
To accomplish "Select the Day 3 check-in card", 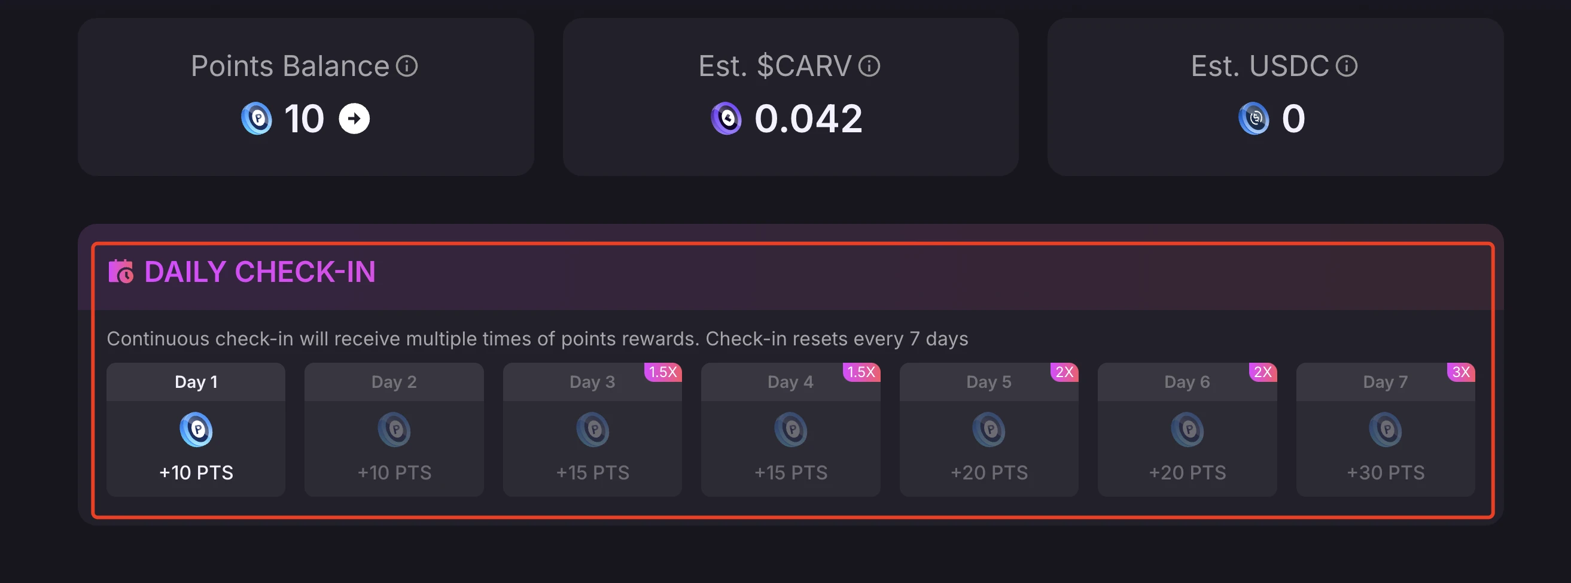I will click(592, 430).
